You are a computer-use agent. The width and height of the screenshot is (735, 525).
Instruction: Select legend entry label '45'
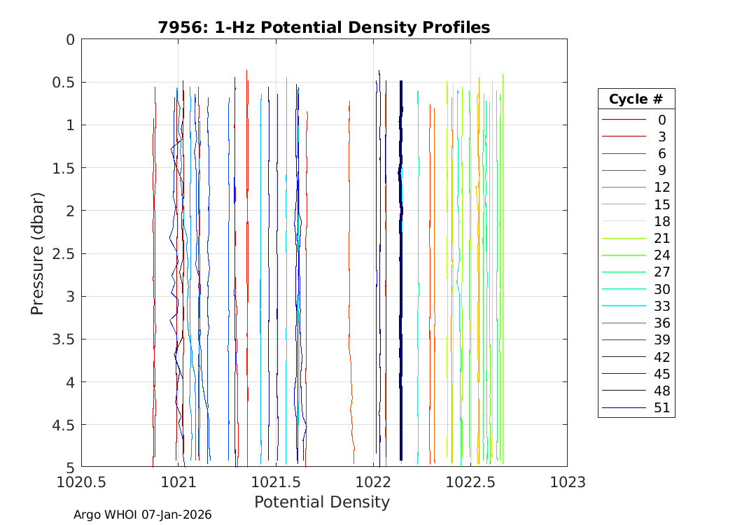click(661, 374)
